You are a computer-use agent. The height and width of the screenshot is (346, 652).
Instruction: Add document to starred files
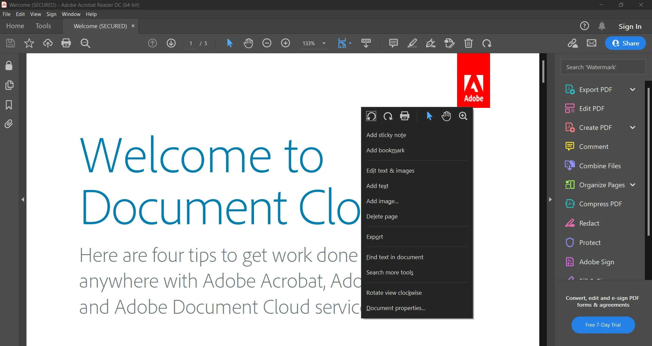pyautogui.click(x=29, y=43)
